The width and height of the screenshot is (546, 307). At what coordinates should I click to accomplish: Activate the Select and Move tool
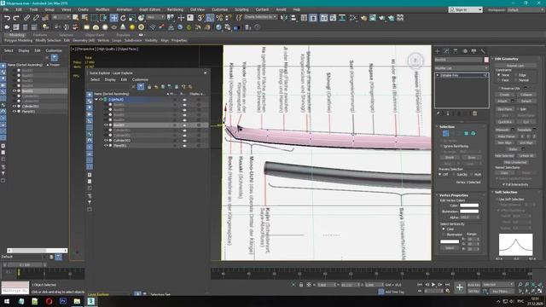click(113, 18)
